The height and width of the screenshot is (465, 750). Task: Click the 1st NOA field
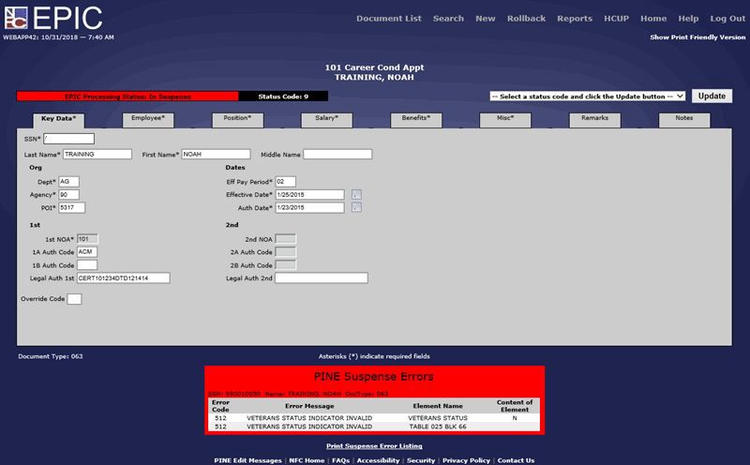87,239
